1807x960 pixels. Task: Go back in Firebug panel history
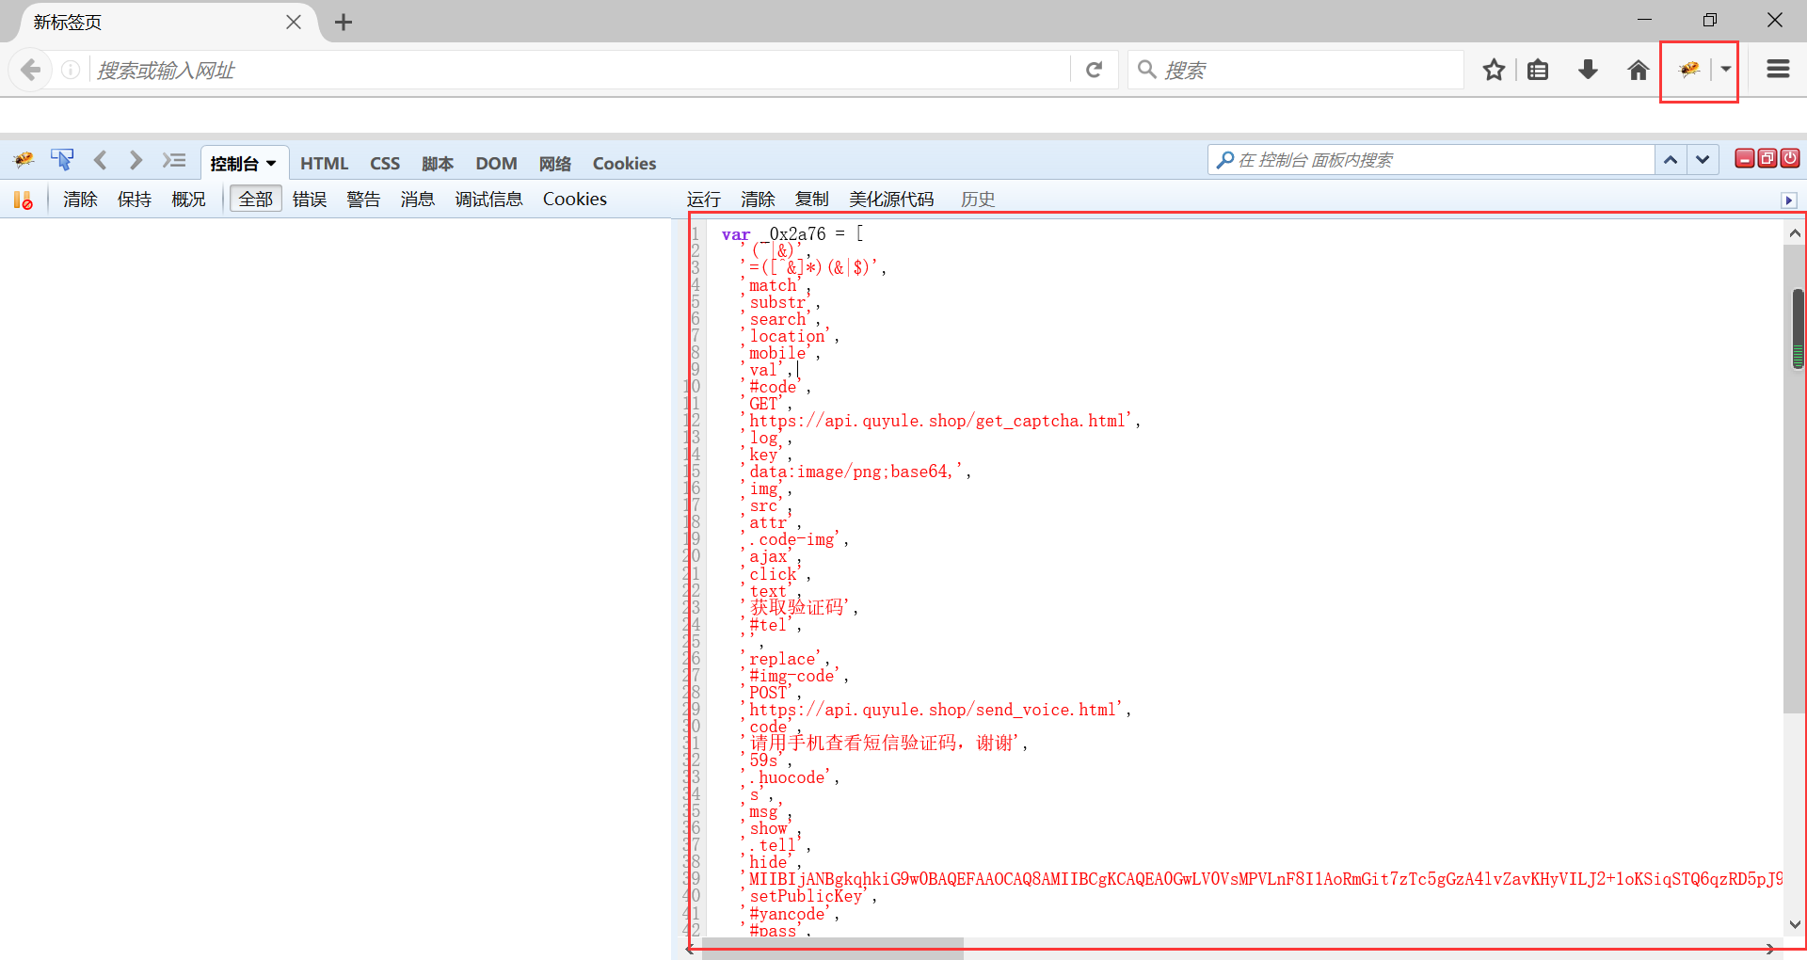tap(100, 160)
